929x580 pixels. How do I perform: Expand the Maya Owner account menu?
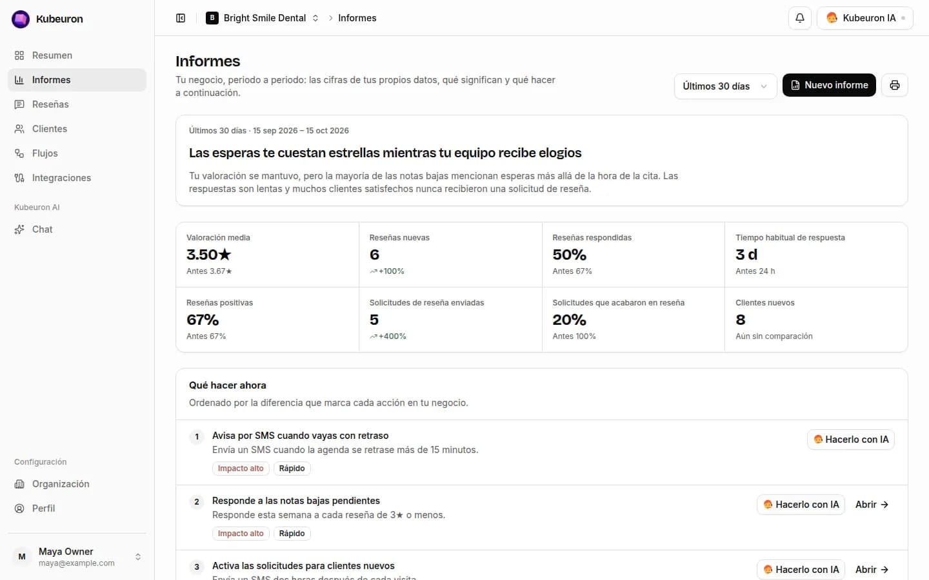tap(77, 557)
